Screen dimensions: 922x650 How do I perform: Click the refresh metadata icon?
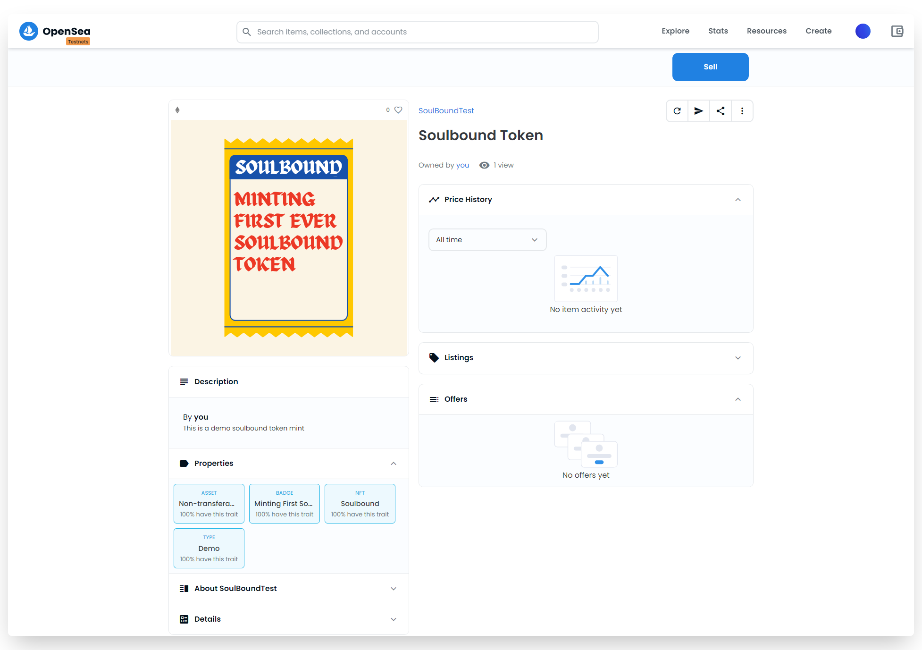pyautogui.click(x=677, y=111)
